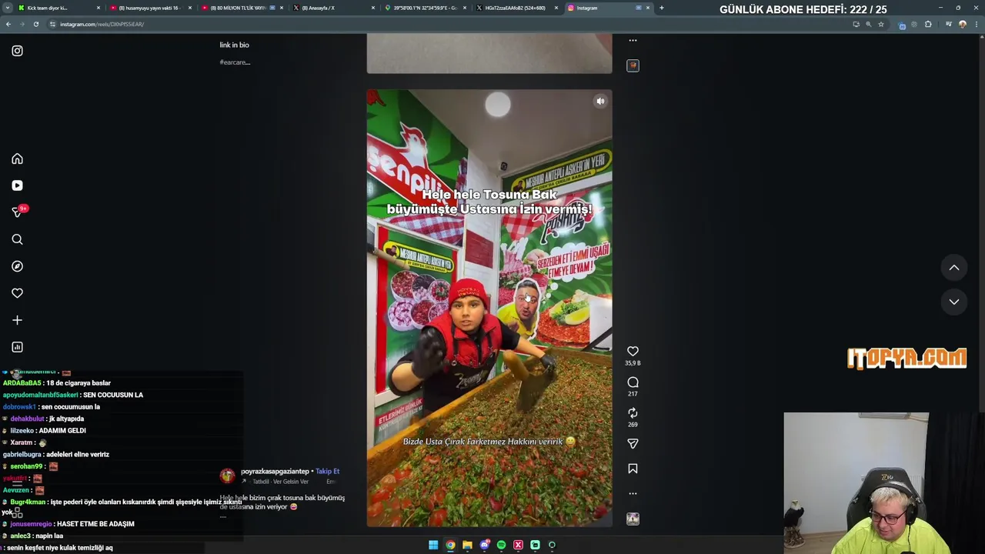Click chat username ARDABaBA5
Viewport: 985px width, 554px height.
[22, 383]
